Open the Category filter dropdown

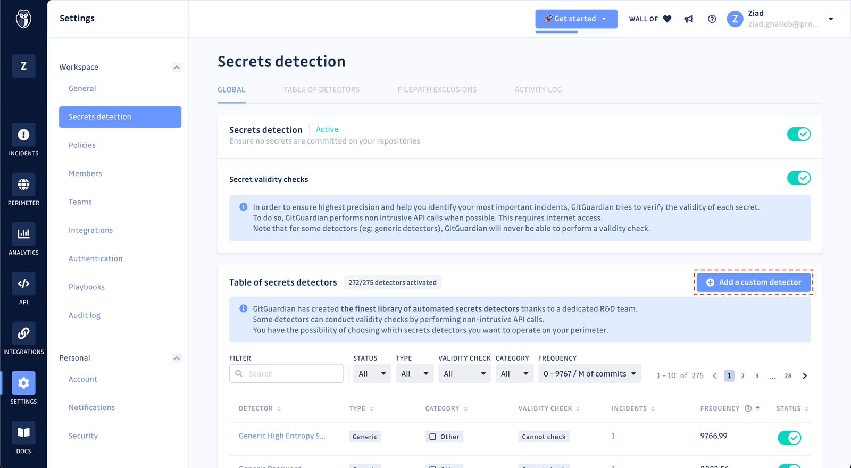tap(514, 374)
